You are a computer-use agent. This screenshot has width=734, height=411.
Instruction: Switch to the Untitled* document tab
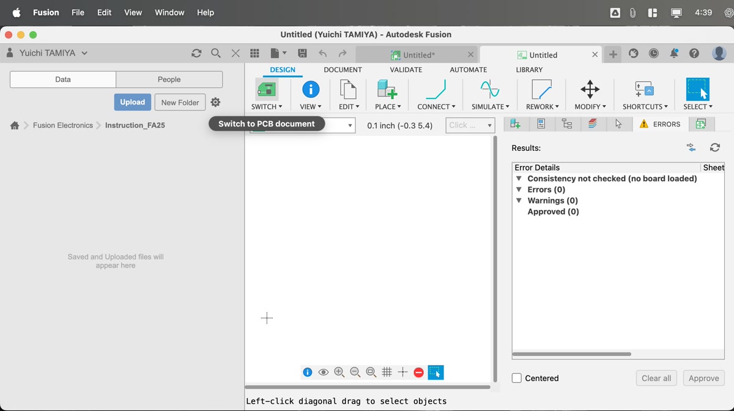pyautogui.click(x=416, y=55)
